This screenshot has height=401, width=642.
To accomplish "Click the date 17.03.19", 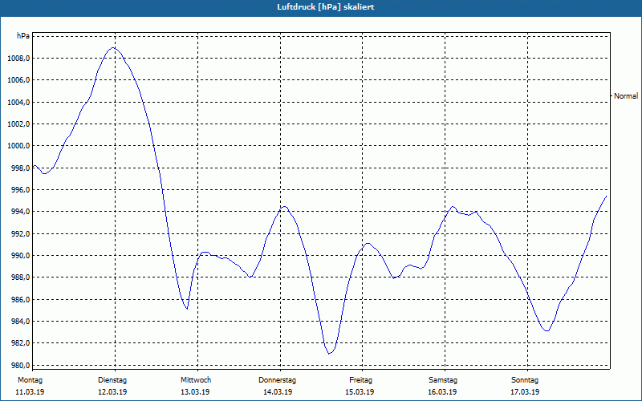I will tap(525, 392).
